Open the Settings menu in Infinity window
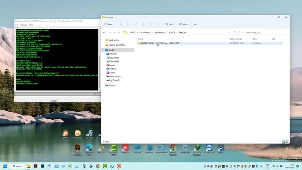 (x=24, y=25)
